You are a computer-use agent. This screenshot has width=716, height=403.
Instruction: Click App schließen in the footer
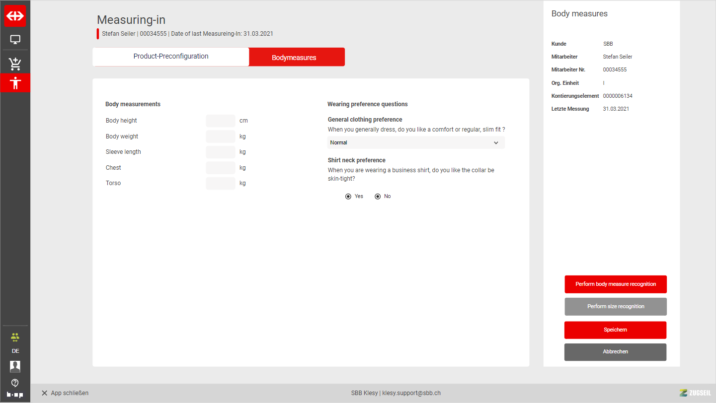point(65,393)
